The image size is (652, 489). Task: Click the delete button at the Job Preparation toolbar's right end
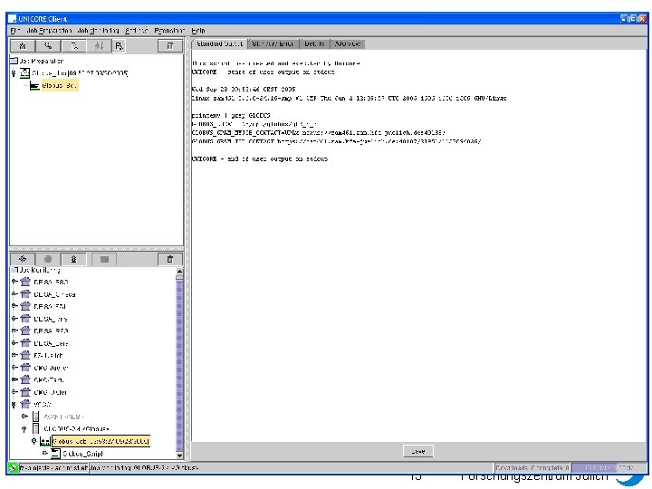169,46
